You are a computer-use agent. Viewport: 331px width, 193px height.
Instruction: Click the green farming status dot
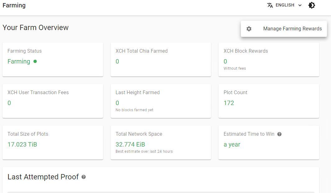click(x=35, y=61)
